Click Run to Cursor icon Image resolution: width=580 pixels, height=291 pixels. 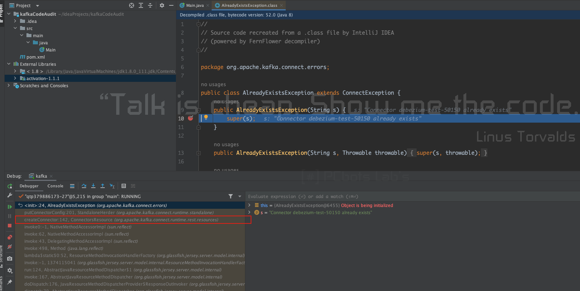pos(112,186)
